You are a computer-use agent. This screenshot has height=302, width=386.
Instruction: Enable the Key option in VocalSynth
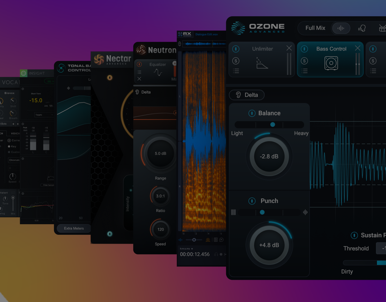(9, 147)
